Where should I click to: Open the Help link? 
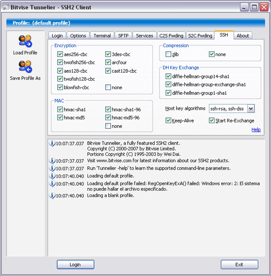[256, 130]
